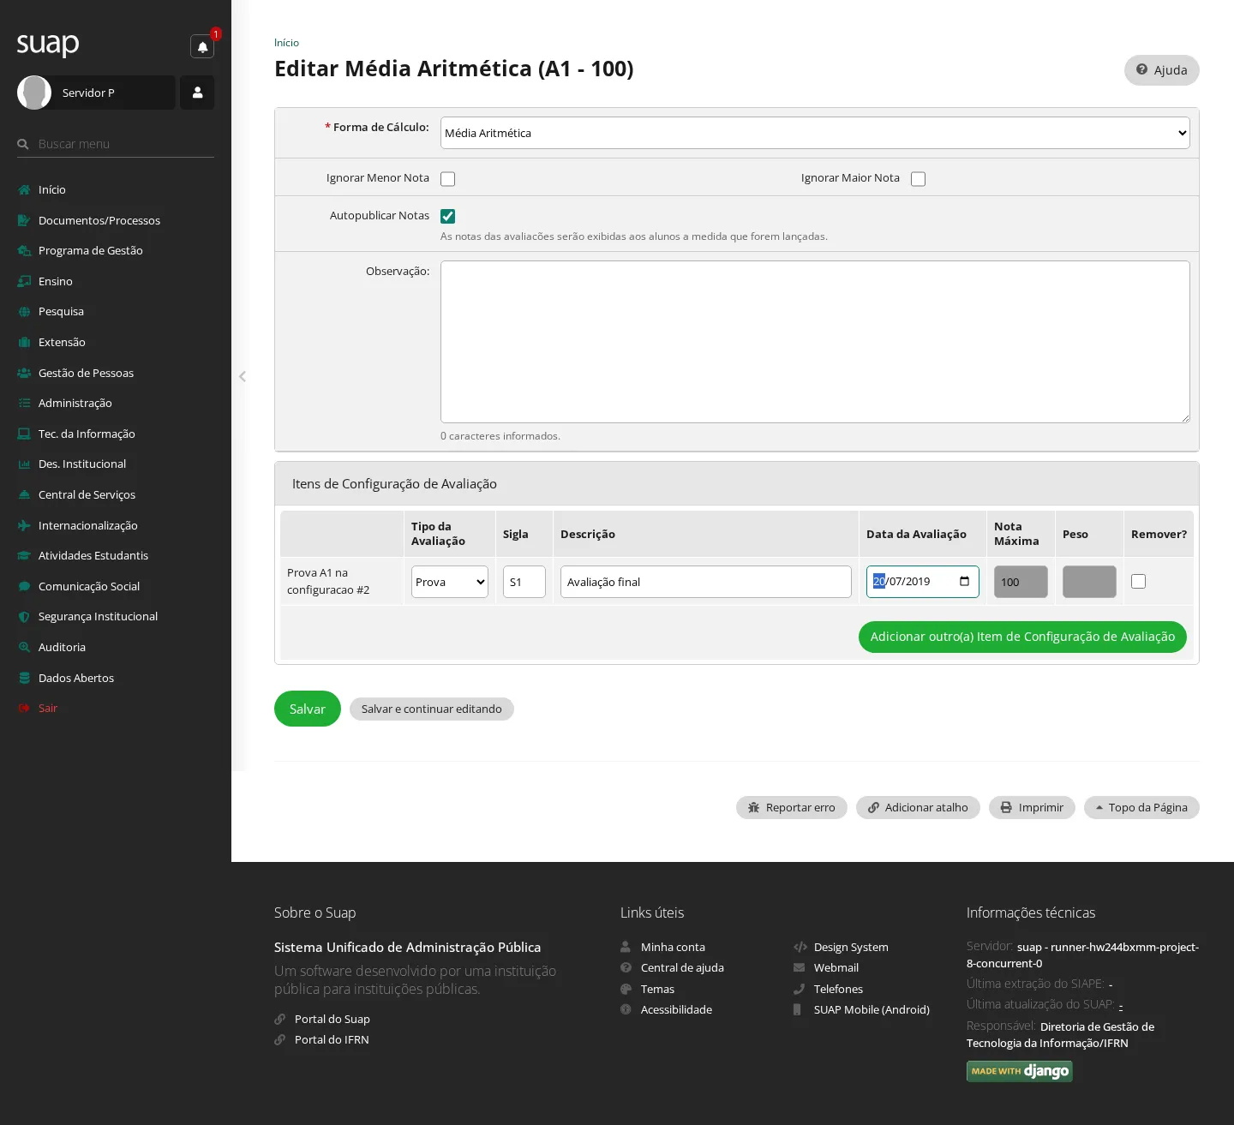Open the date picker calendar icon

965,581
